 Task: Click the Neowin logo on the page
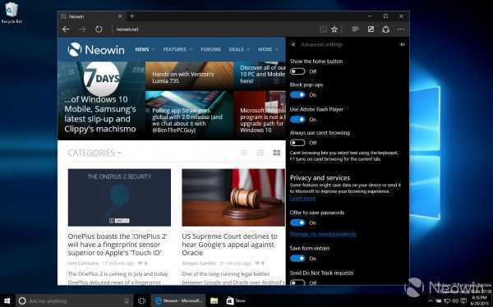click(96, 49)
